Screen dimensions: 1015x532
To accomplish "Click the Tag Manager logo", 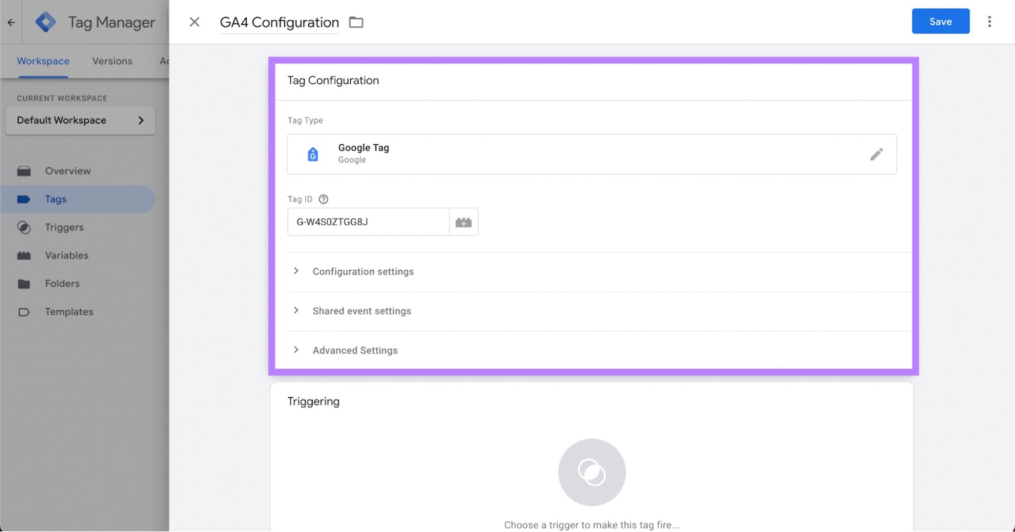I will click(46, 22).
